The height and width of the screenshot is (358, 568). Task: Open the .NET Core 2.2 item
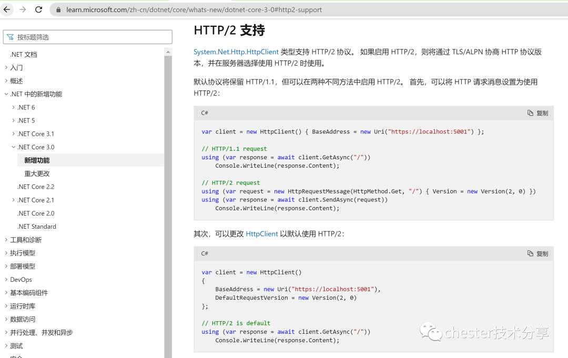tap(36, 187)
